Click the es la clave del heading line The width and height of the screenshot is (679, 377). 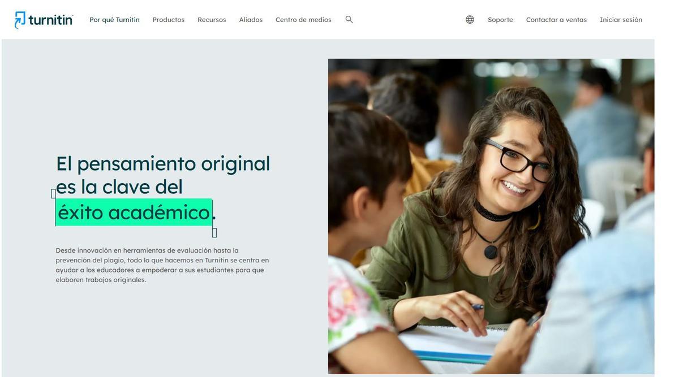tap(119, 187)
